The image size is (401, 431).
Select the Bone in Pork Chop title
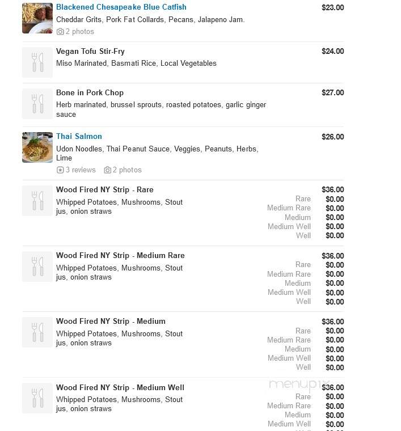pos(90,93)
